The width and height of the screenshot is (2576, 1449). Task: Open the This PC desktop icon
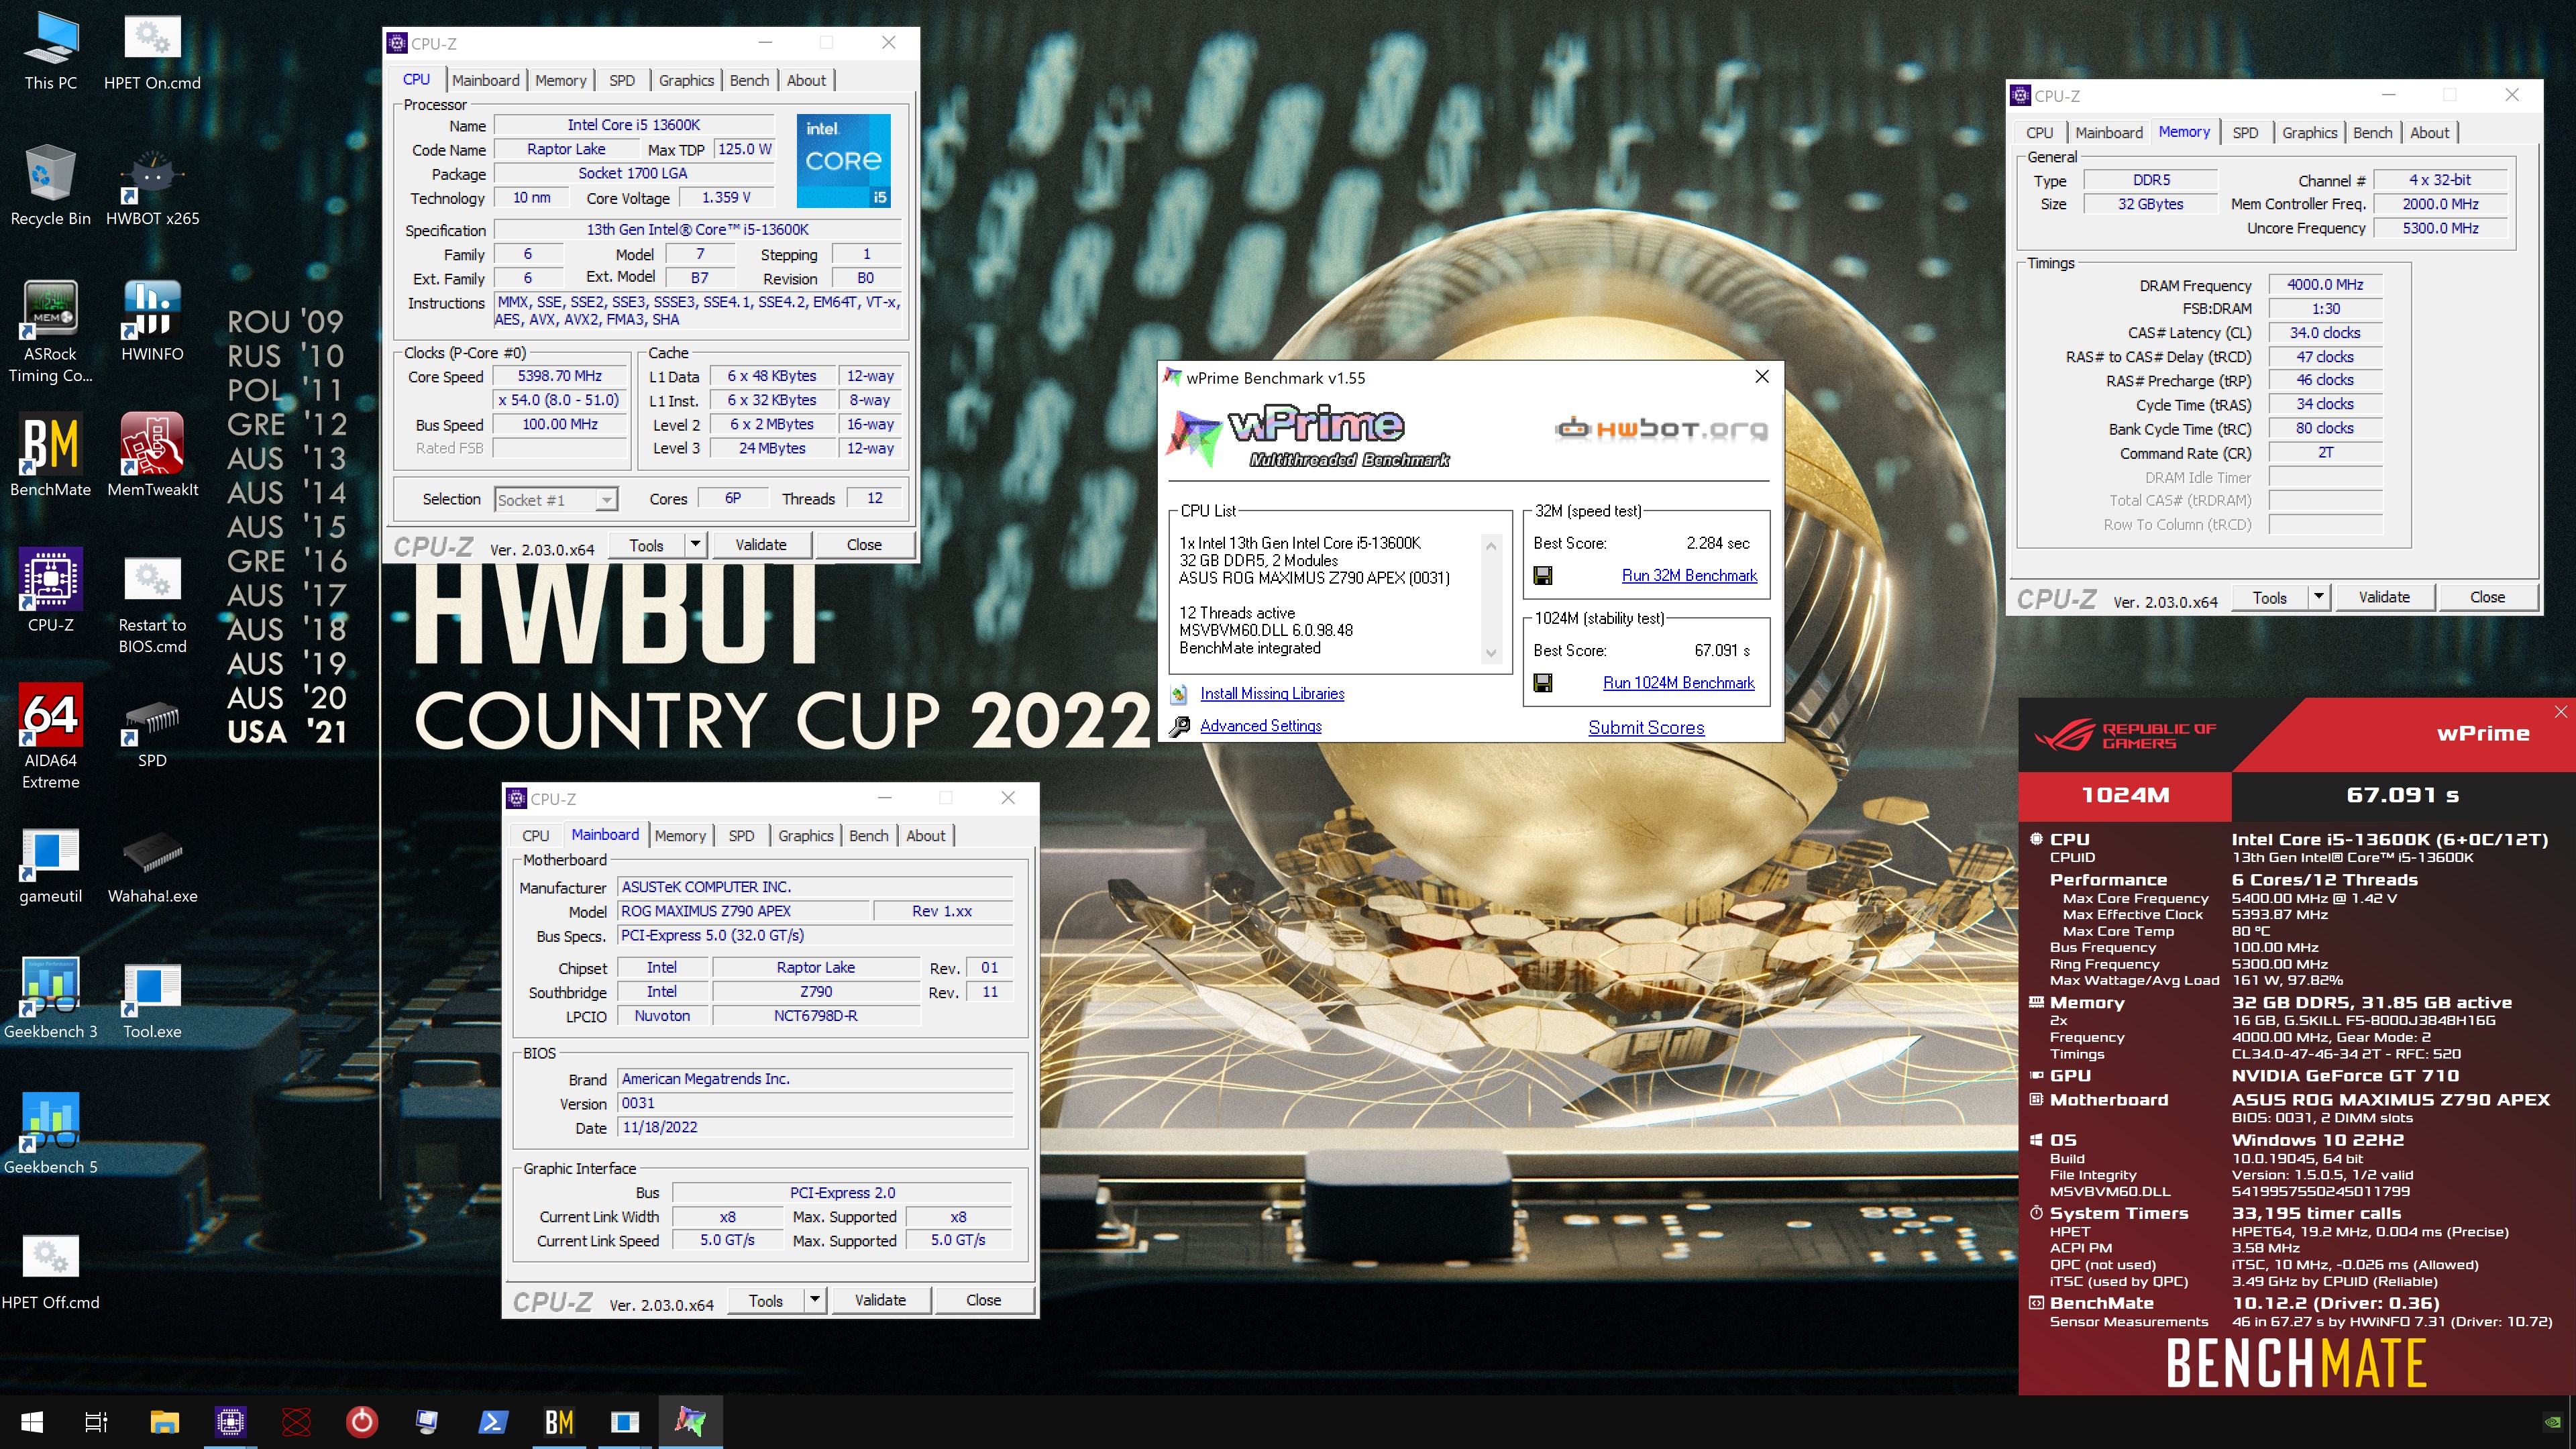click(50, 52)
